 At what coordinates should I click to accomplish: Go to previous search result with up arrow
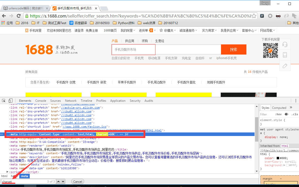(x=58, y=181)
